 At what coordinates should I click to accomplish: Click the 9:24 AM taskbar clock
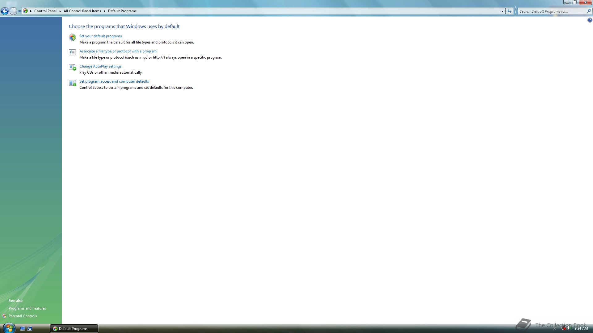pyautogui.click(x=581, y=328)
